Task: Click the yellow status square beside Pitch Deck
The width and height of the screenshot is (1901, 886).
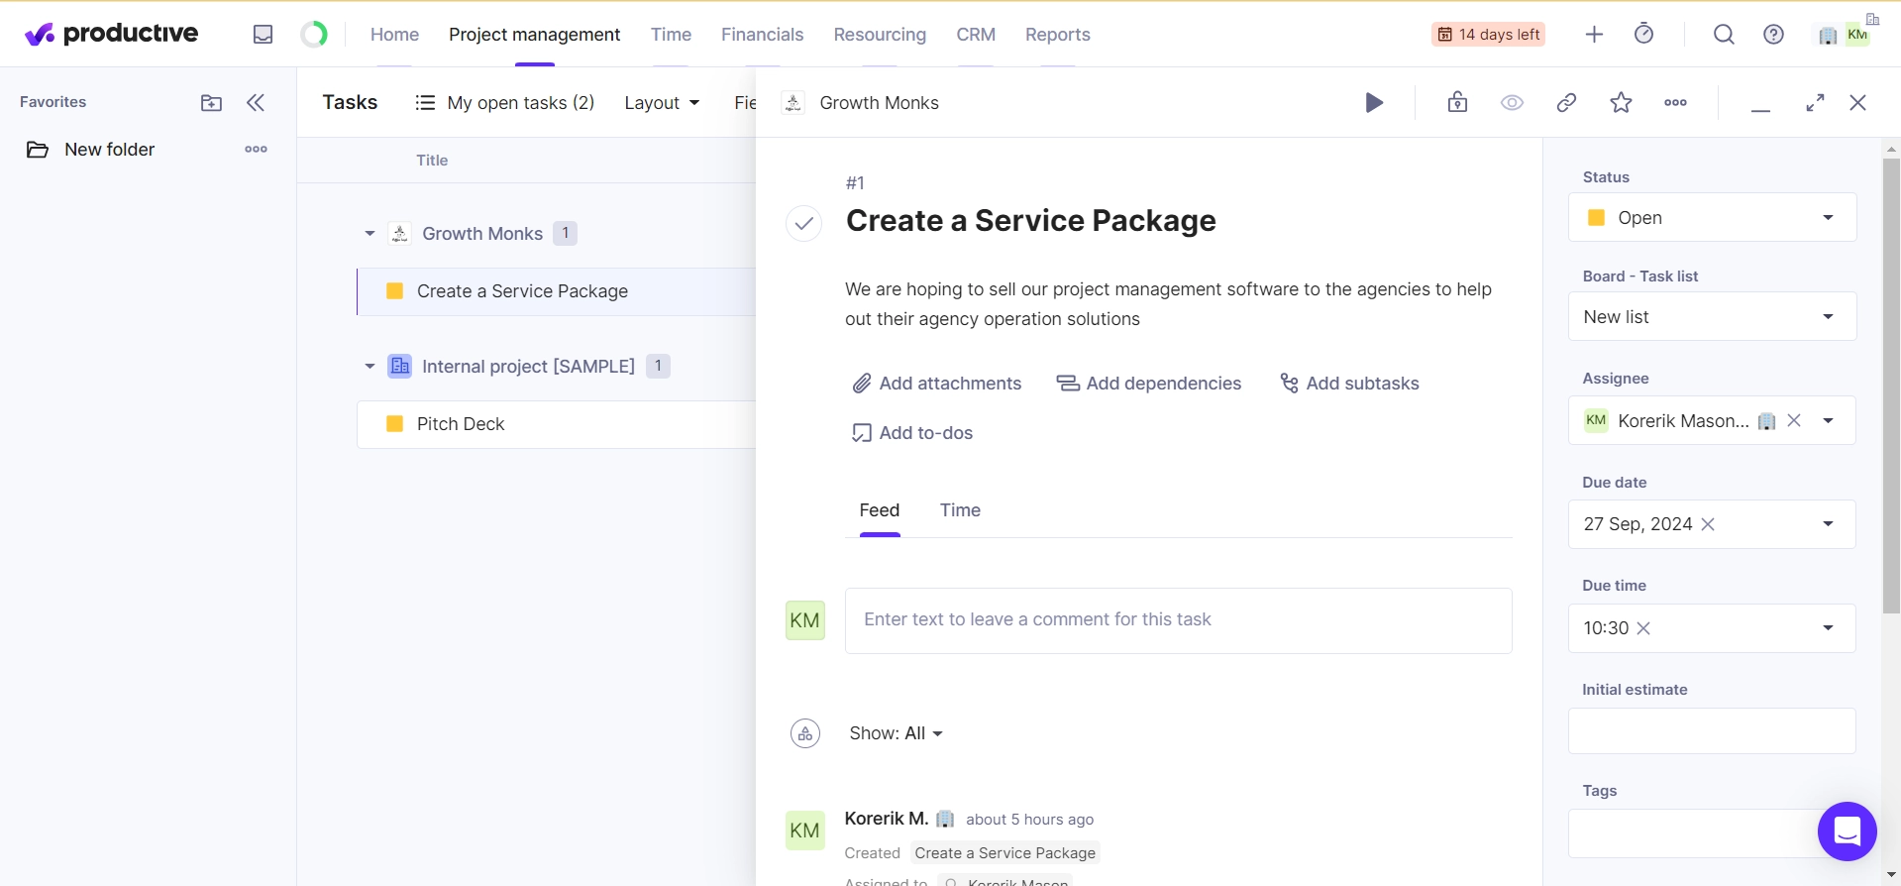Action: point(394,424)
